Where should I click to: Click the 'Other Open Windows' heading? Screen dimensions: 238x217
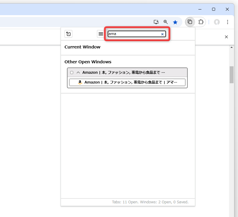(x=88, y=62)
